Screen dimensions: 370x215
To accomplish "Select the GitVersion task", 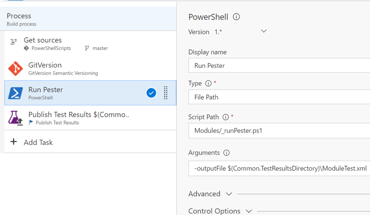I will tap(90, 69).
